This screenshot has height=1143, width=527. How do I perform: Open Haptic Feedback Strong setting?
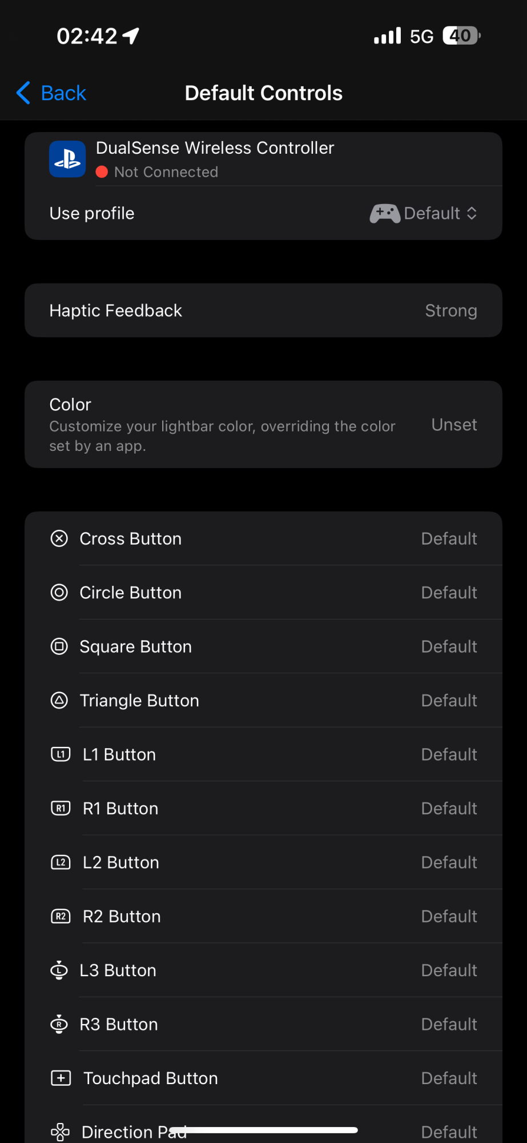click(x=263, y=310)
